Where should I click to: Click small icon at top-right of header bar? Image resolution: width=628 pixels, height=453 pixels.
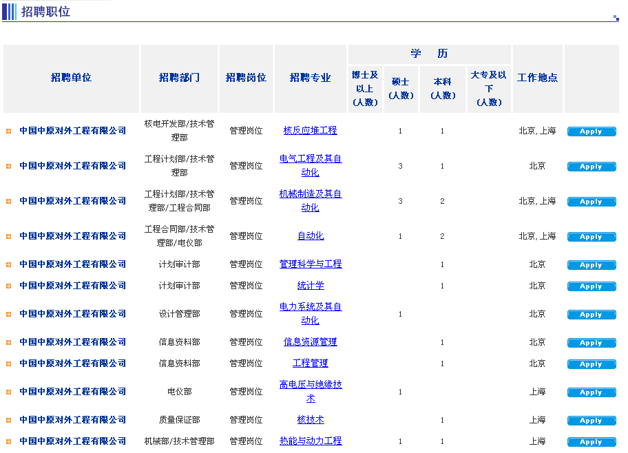[x=616, y=18]
